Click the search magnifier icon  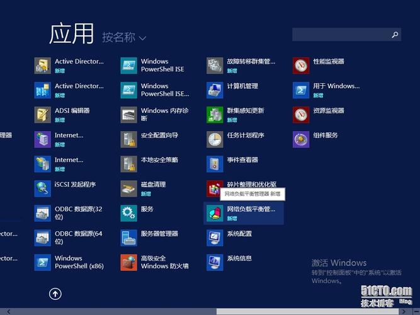tap(395, 35)
